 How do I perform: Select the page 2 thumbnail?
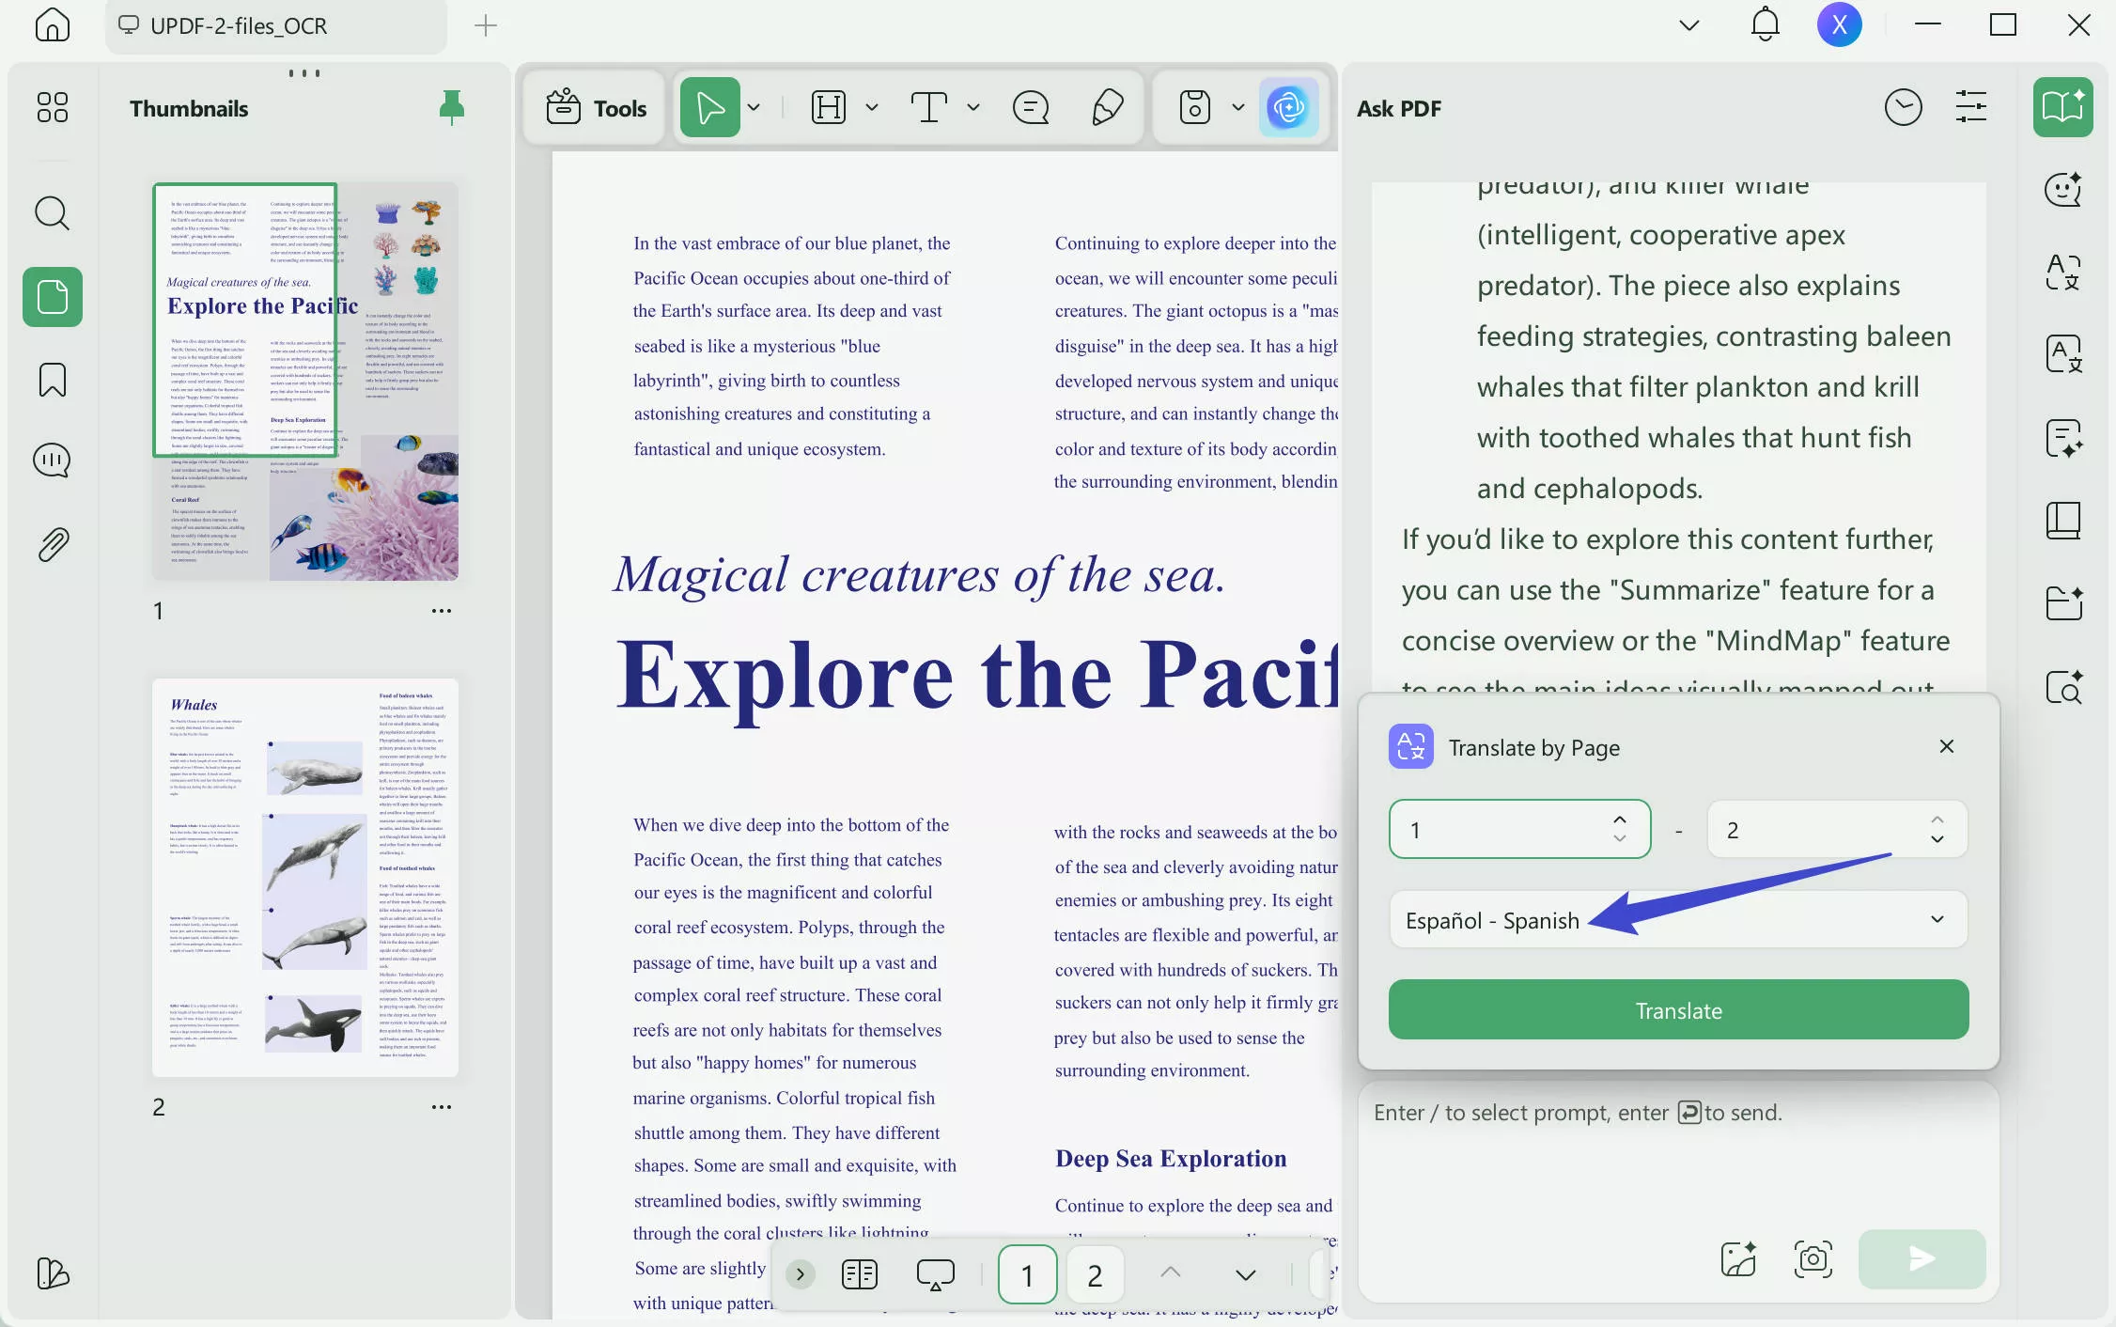(304, 878)
